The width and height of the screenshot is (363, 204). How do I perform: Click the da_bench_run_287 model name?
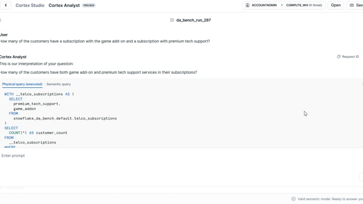tap(193, 20)
